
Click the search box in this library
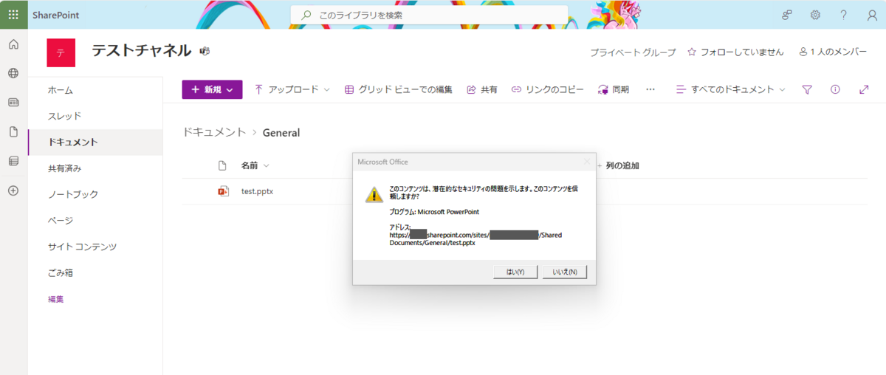(429, 15)
